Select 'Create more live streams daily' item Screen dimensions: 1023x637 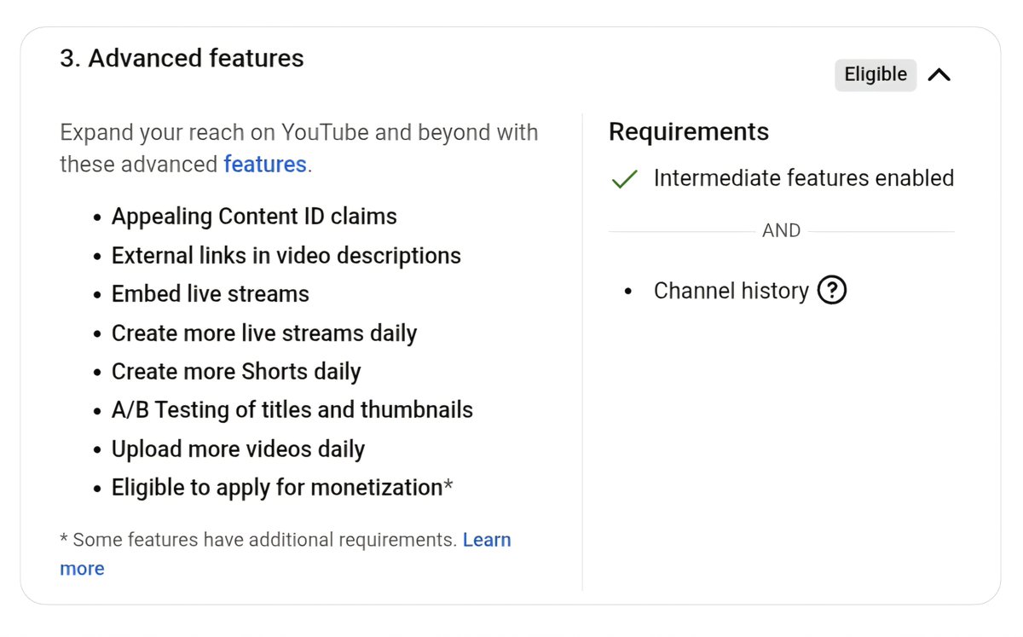coord(264,333)
